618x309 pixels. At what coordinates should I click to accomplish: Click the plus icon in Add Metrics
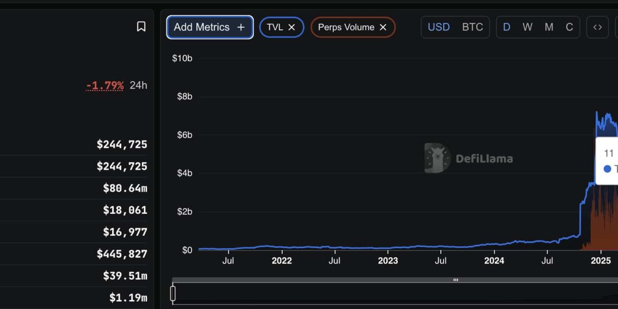(x=241, y=27)
